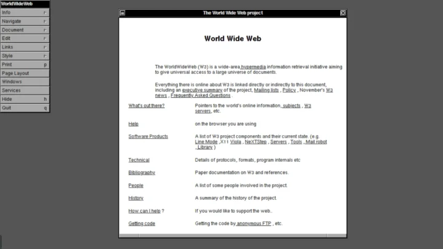Follow the hypermedia link
This screenshot has width=443, height=249.
(253, 67)
